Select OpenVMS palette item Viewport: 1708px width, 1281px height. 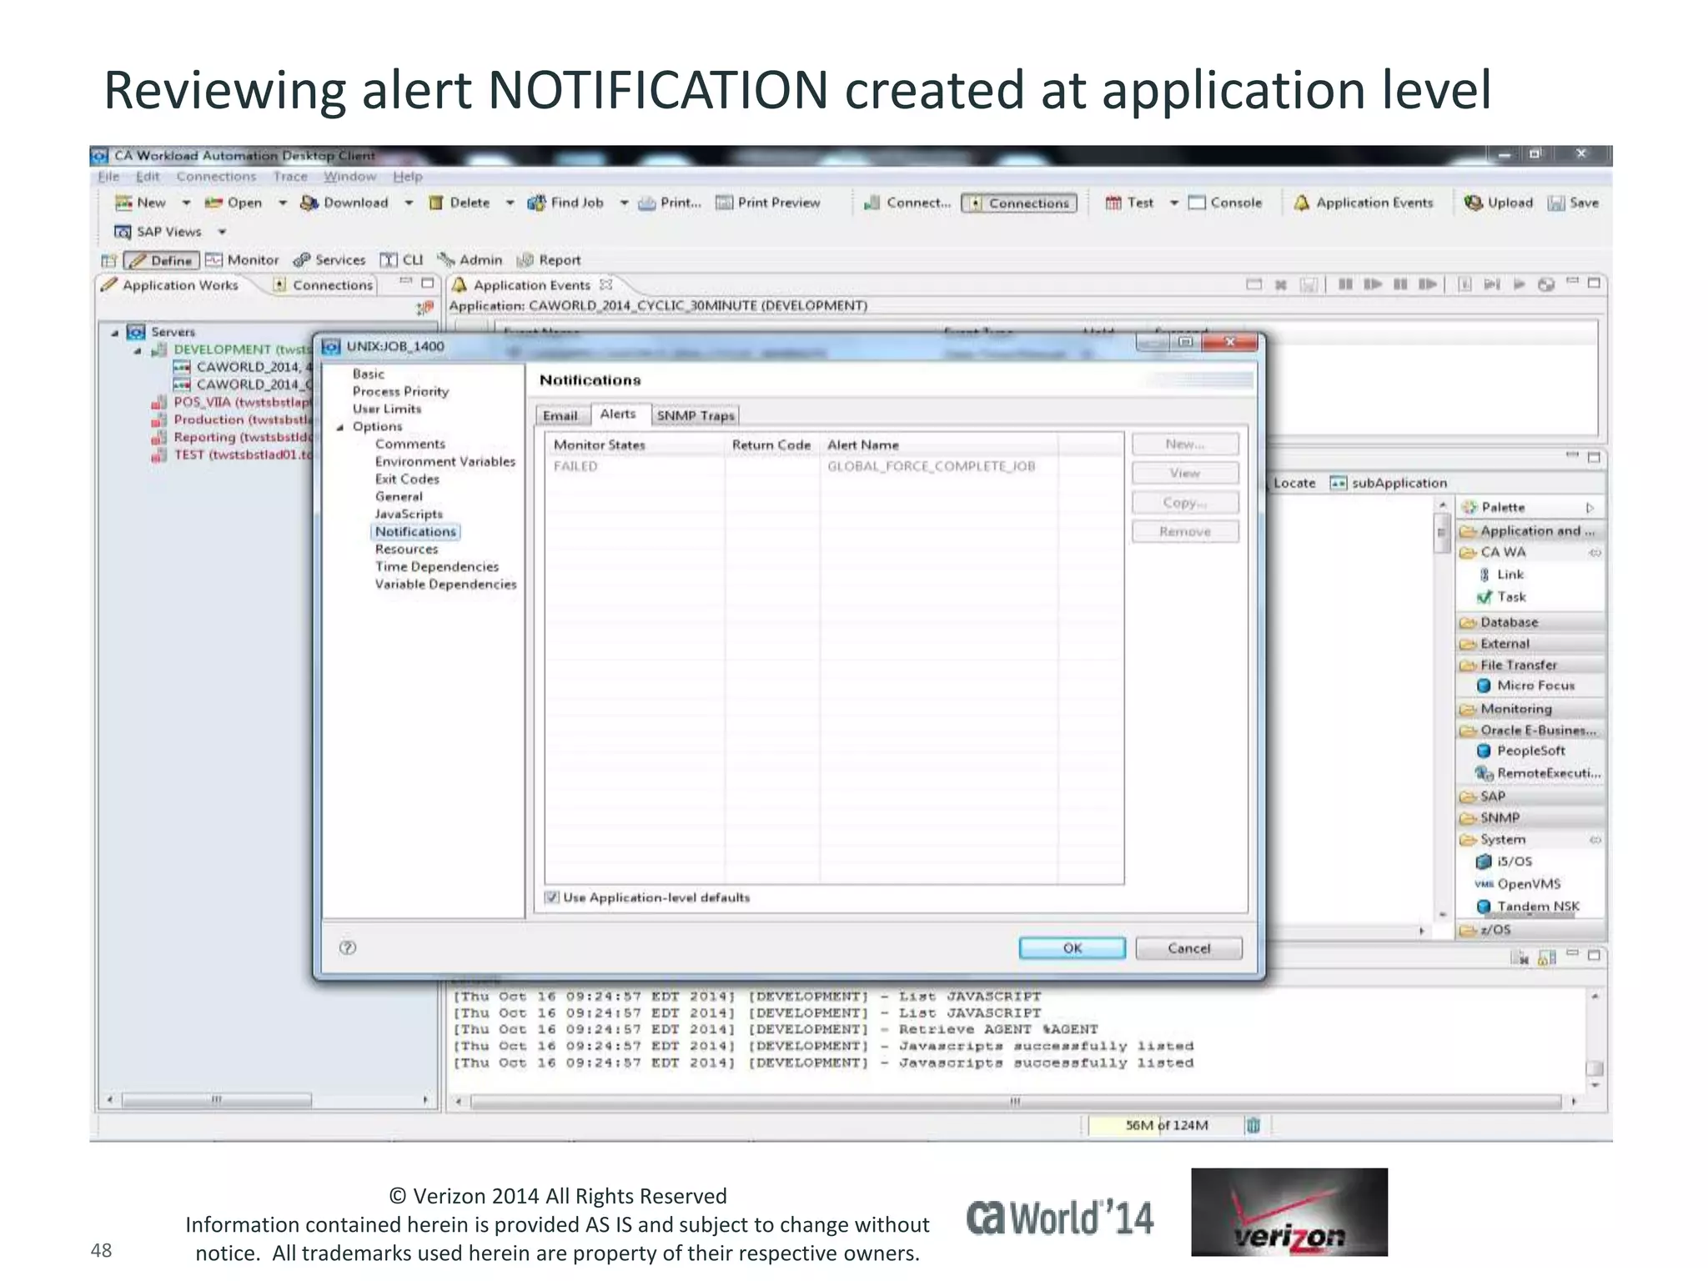[1518, 884]
